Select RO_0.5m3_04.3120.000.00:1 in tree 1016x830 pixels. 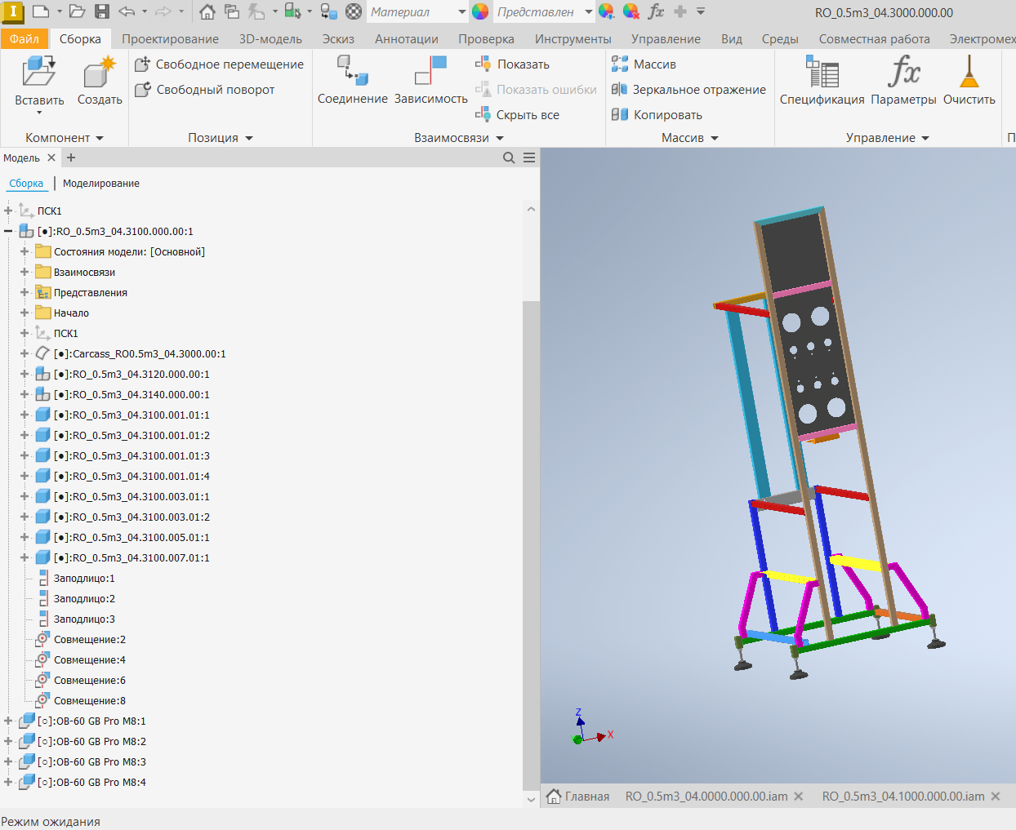click(x=131, y=374)
